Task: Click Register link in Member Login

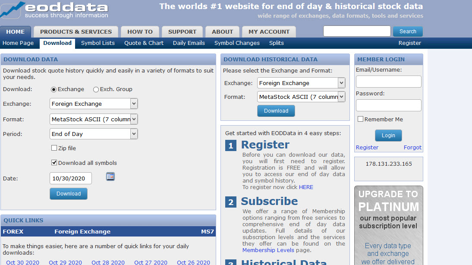Action: pyautogui.click(x=367, y=147)
